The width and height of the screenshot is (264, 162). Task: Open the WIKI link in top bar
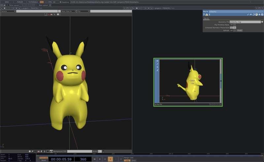(7, 2)
